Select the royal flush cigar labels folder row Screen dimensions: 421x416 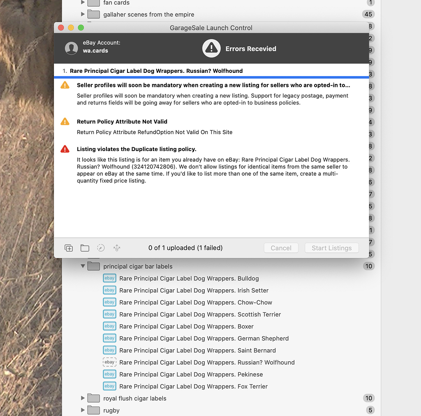(x=221, y=398)
